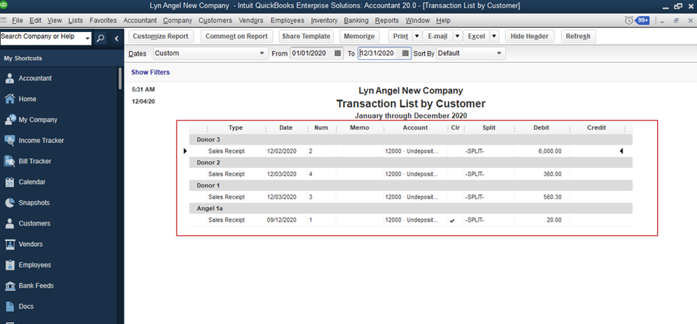Expand the Print options arrow

(x=417, y=36)
